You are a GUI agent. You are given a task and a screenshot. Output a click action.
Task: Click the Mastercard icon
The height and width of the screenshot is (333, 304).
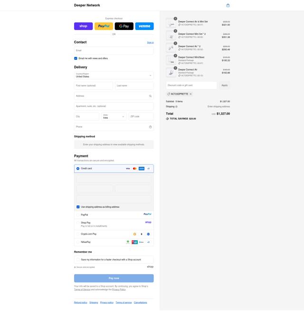(134, 169)
